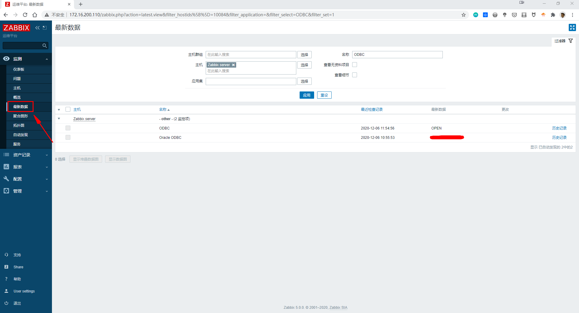Click the eye icon next to 监测

[6, 59]
